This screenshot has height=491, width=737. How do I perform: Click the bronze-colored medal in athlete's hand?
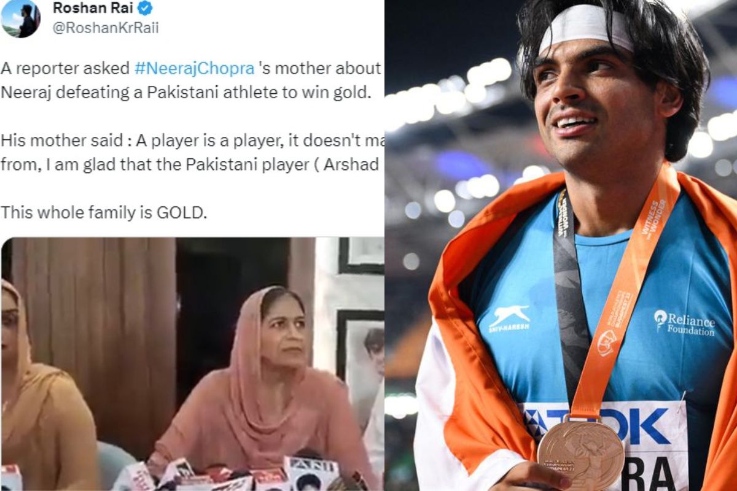pyautogui.click(x=580, y=454)
